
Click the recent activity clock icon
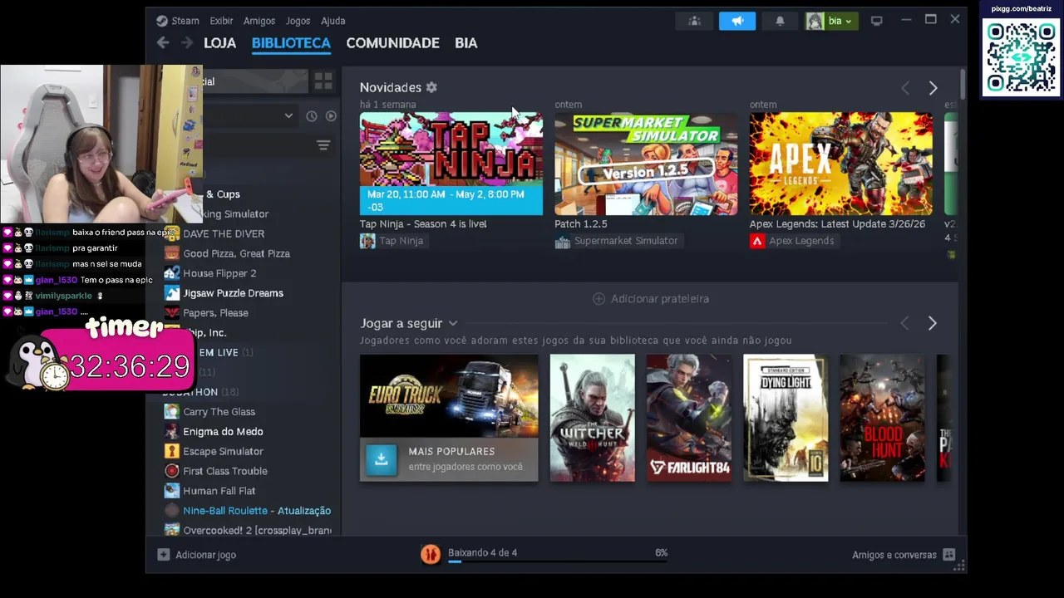[x=311, y=116]
